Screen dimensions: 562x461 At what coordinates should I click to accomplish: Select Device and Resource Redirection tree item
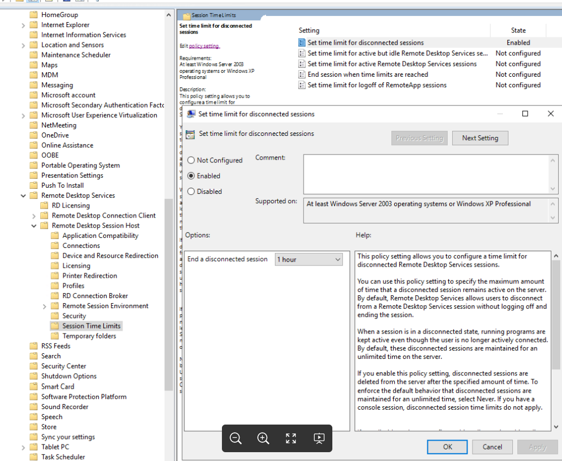(110, 256)
